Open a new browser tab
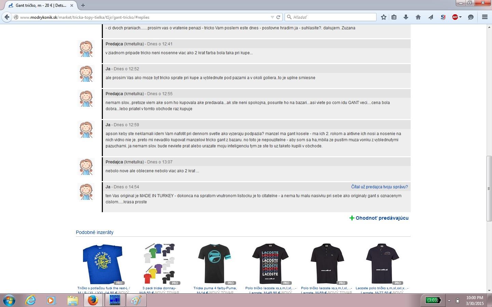The image size is (492, 307). pos(83,5)
